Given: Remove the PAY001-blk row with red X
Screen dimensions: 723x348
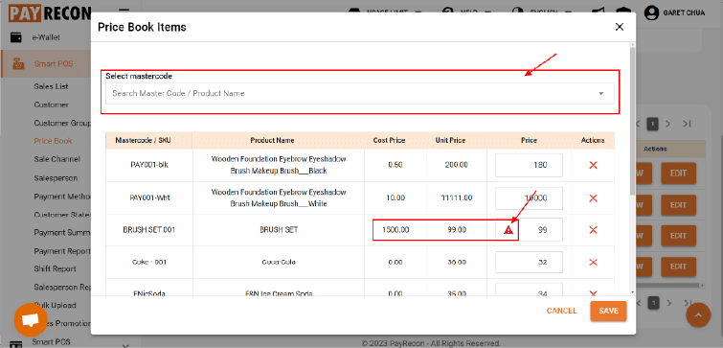Looking at the screenshot, I should click(x=593, y=165).
